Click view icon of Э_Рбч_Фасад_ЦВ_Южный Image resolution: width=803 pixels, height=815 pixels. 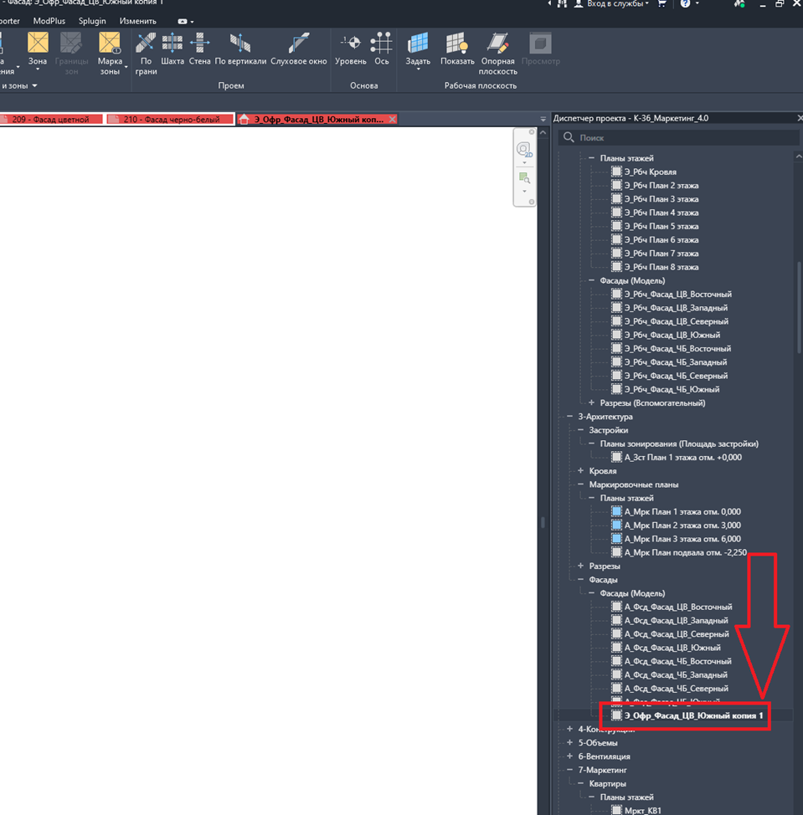616,335
